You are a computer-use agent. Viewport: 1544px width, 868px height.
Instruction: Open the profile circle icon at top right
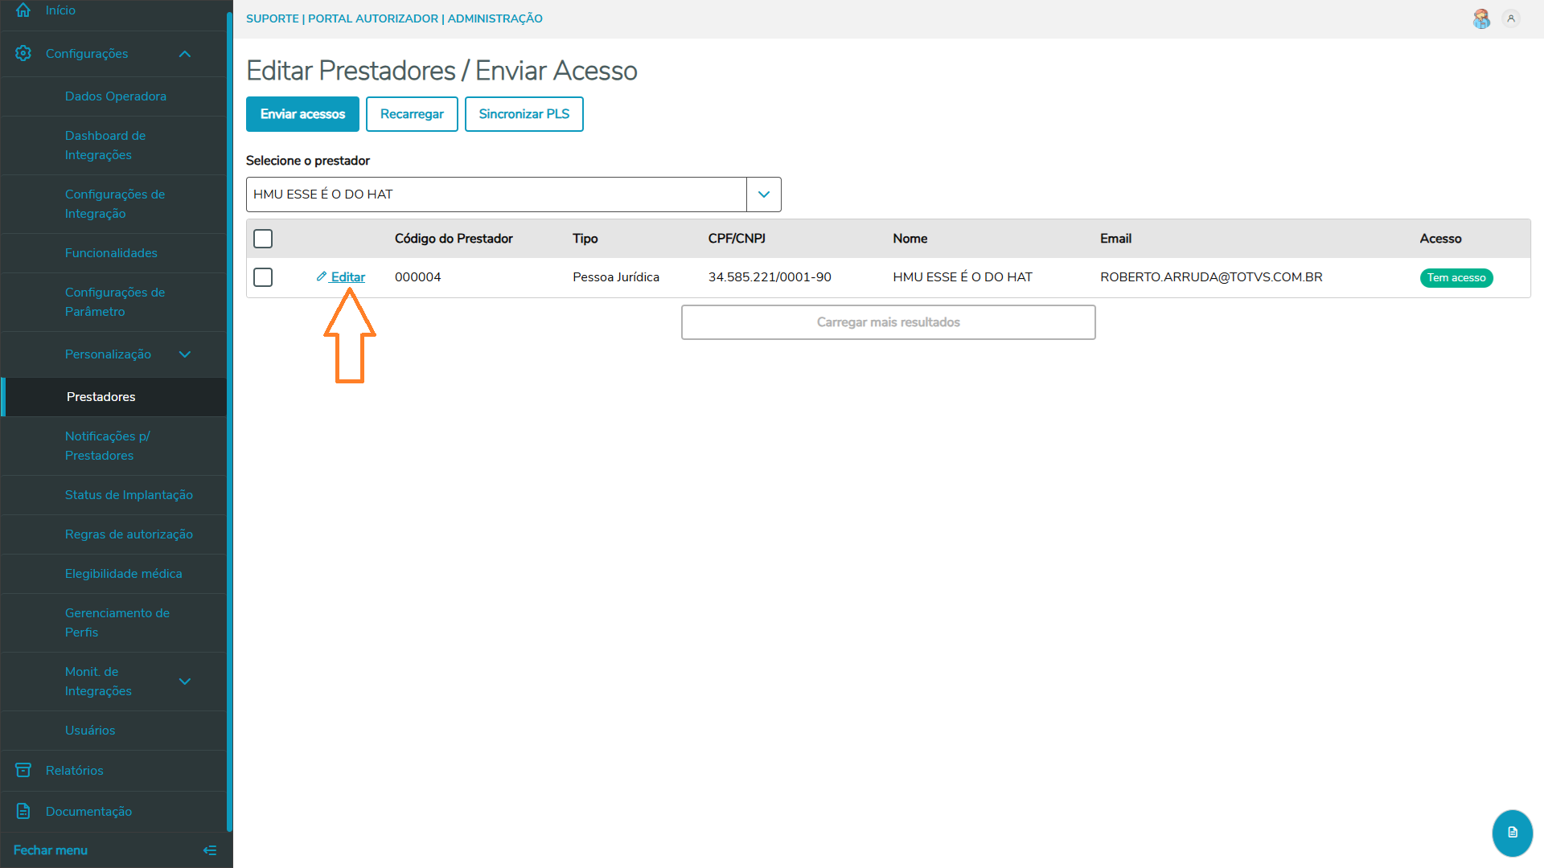pos(1511,18)
